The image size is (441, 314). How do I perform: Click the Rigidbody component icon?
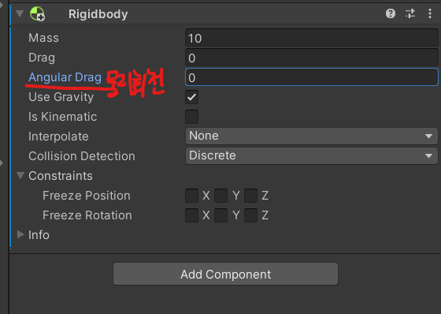click(38, 14)
